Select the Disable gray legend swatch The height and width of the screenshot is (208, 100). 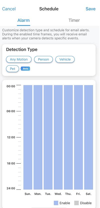[x=76, y=203]
